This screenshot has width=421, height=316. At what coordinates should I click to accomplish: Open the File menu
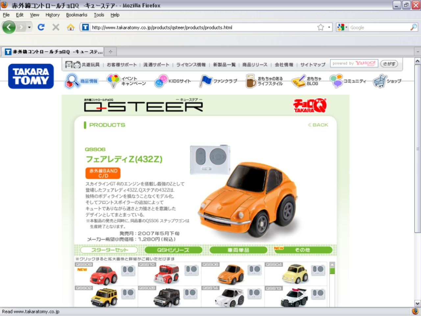pyautogui.click(x=6, y=15)
